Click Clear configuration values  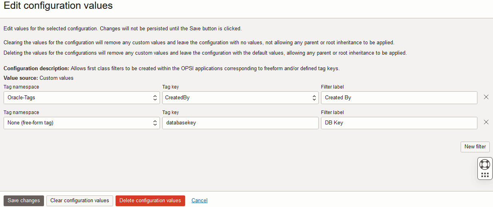click(x=80, y=201)
